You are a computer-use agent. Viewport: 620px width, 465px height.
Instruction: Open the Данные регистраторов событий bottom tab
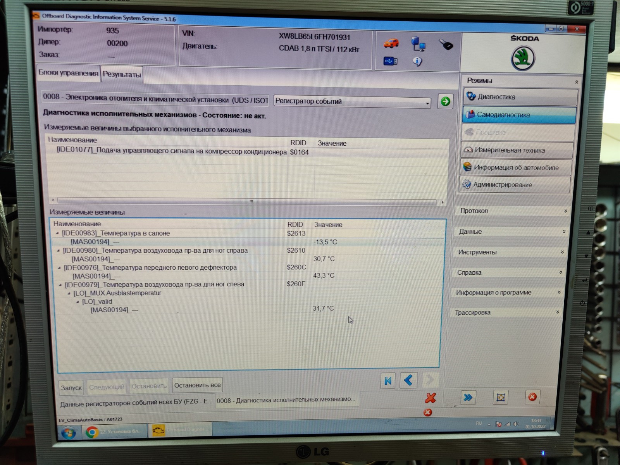(136, 403)
